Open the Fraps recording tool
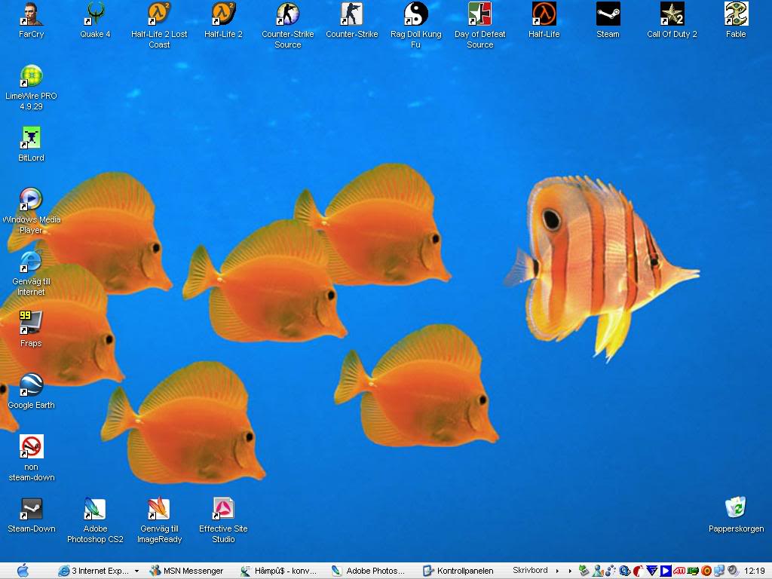 [x=30, y=323]
